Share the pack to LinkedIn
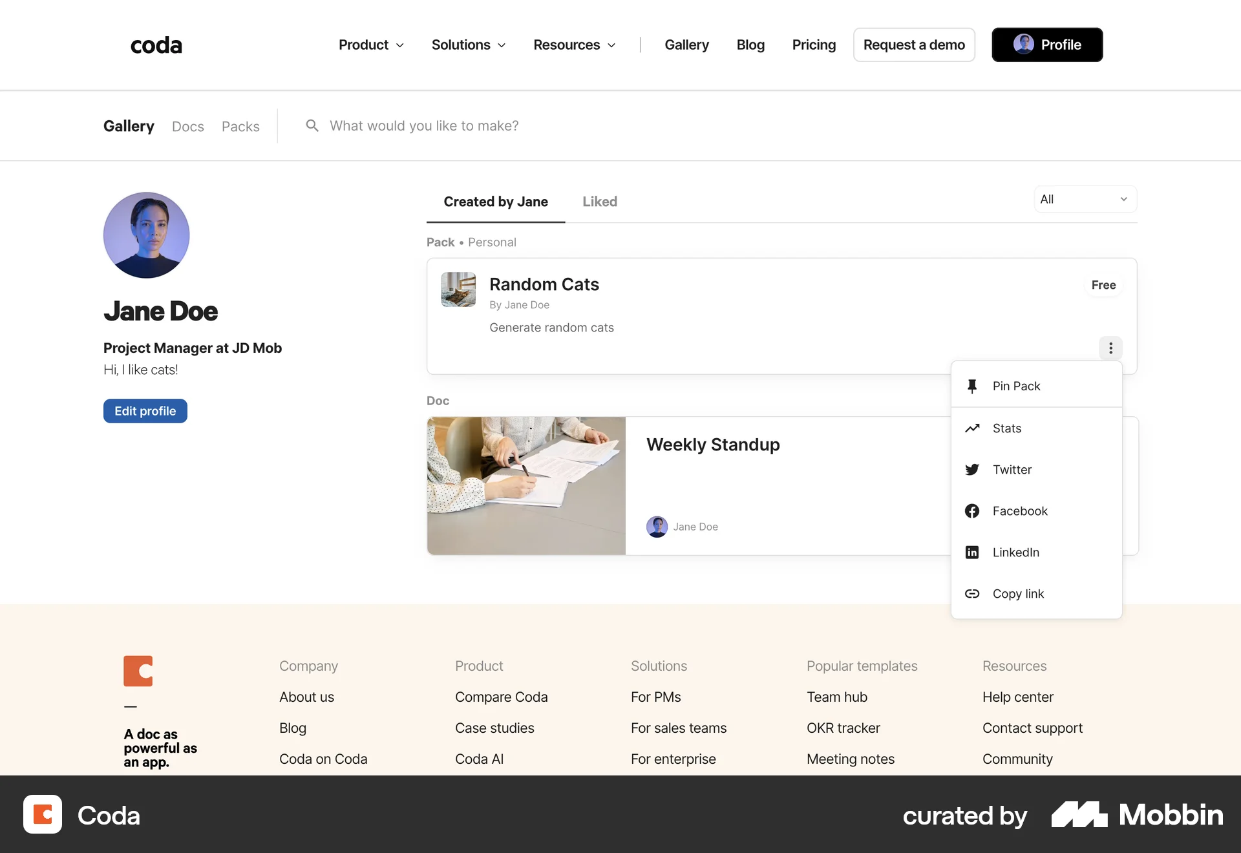The width and height of the screenshot is (1241, 853). coord(1016,552)
